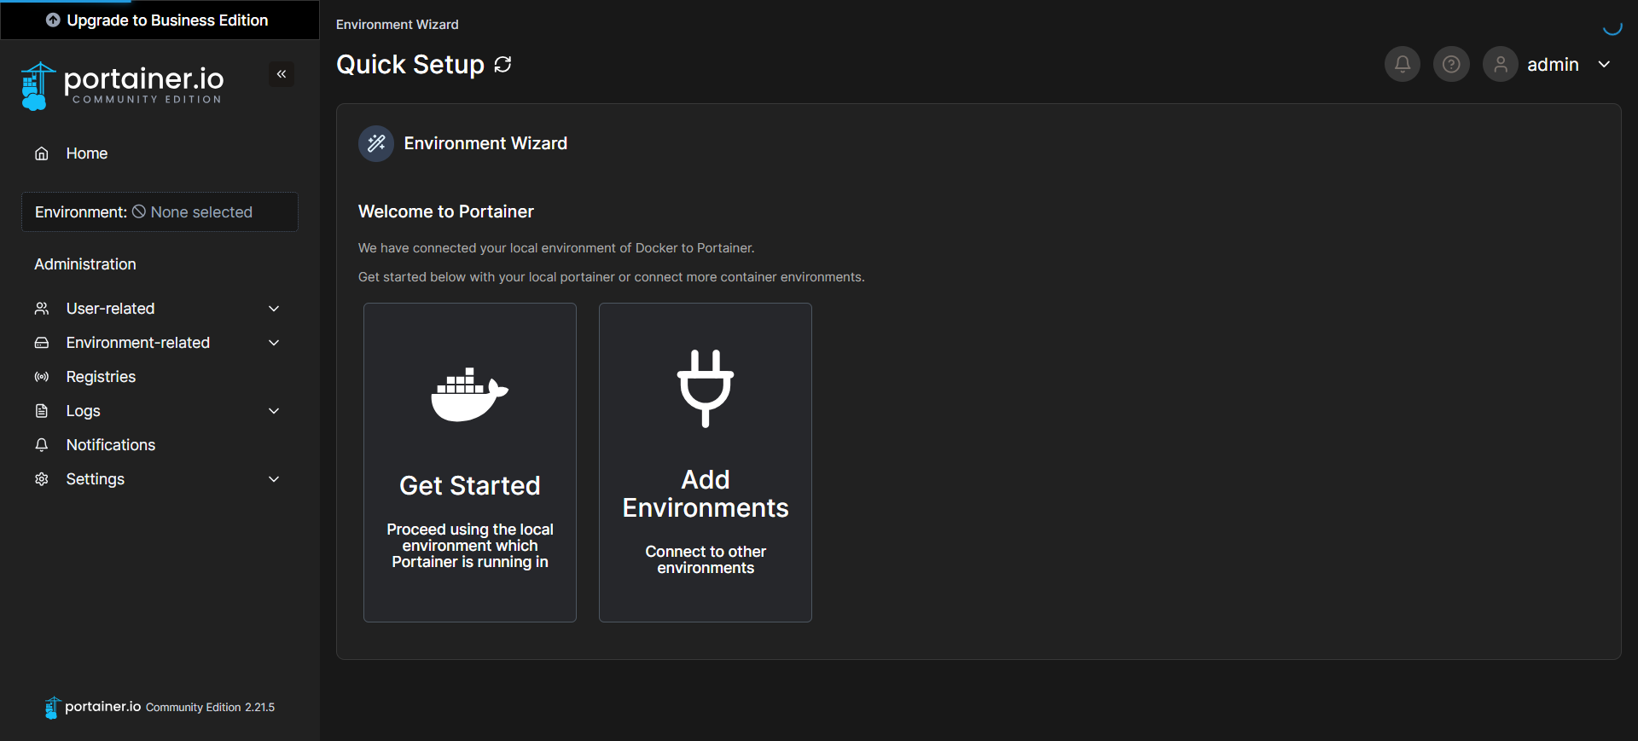Click the None selected prohibited icon
The height and width of the screenshot is (741, 1638).
(x=139, y=211)
